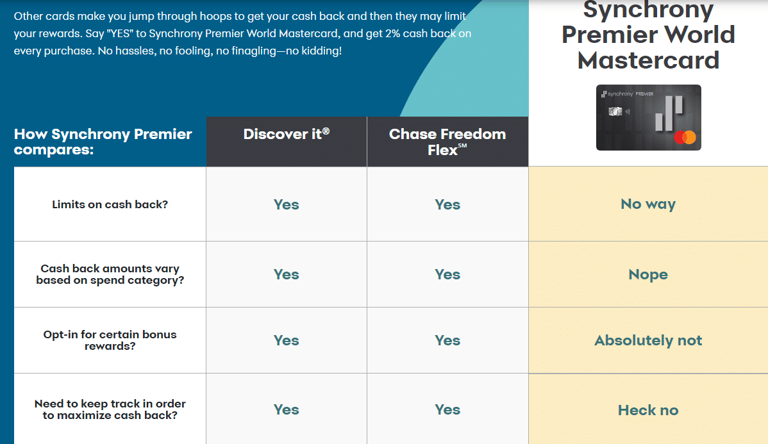768x444 pixels.
Task: Click Discover it 'Yes' for cash back limits
Action: pos(287,204)
